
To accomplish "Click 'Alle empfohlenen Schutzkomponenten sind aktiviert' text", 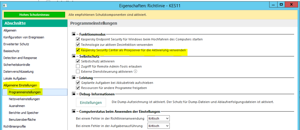I will click(x=107, y=15).
